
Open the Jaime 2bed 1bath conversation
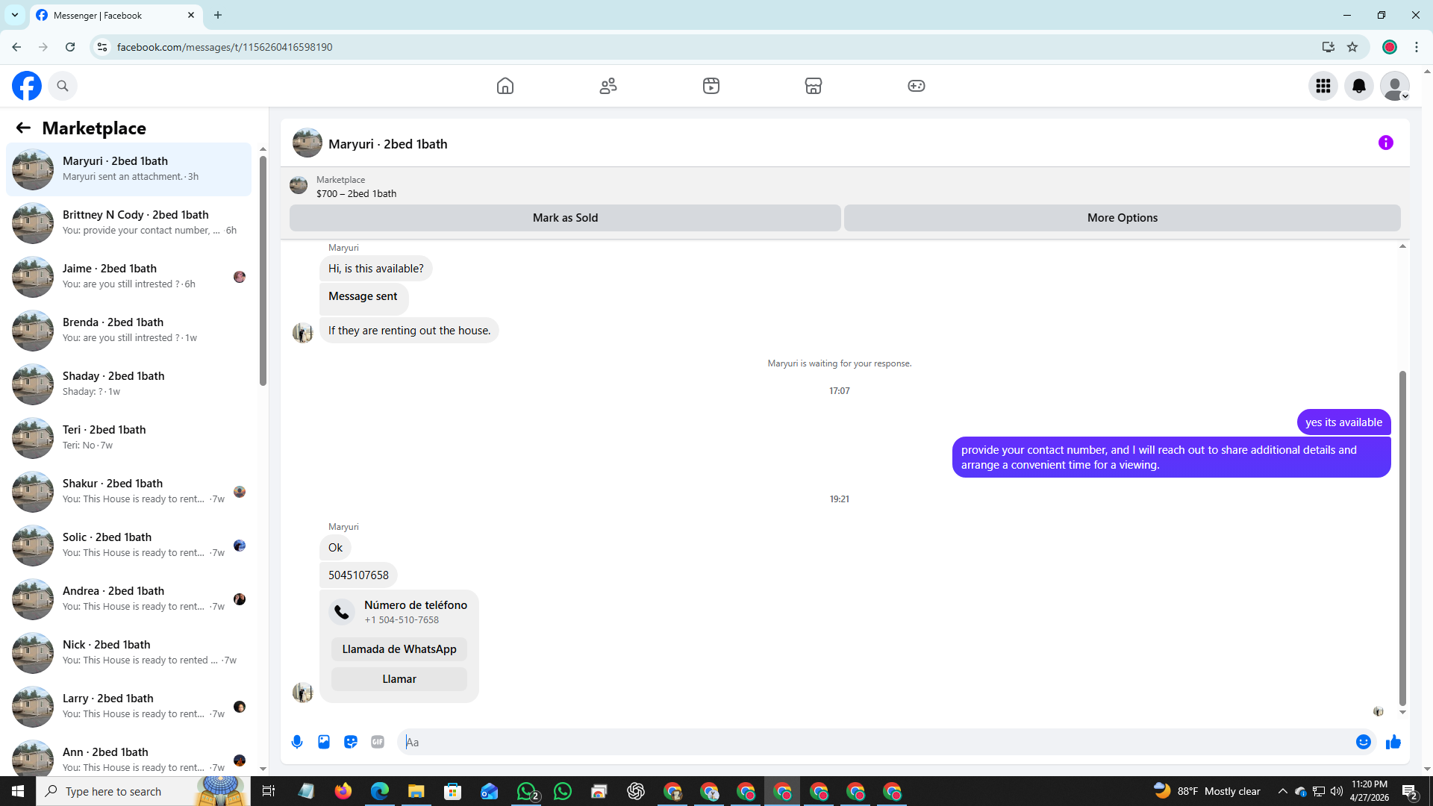pos(128,277)
